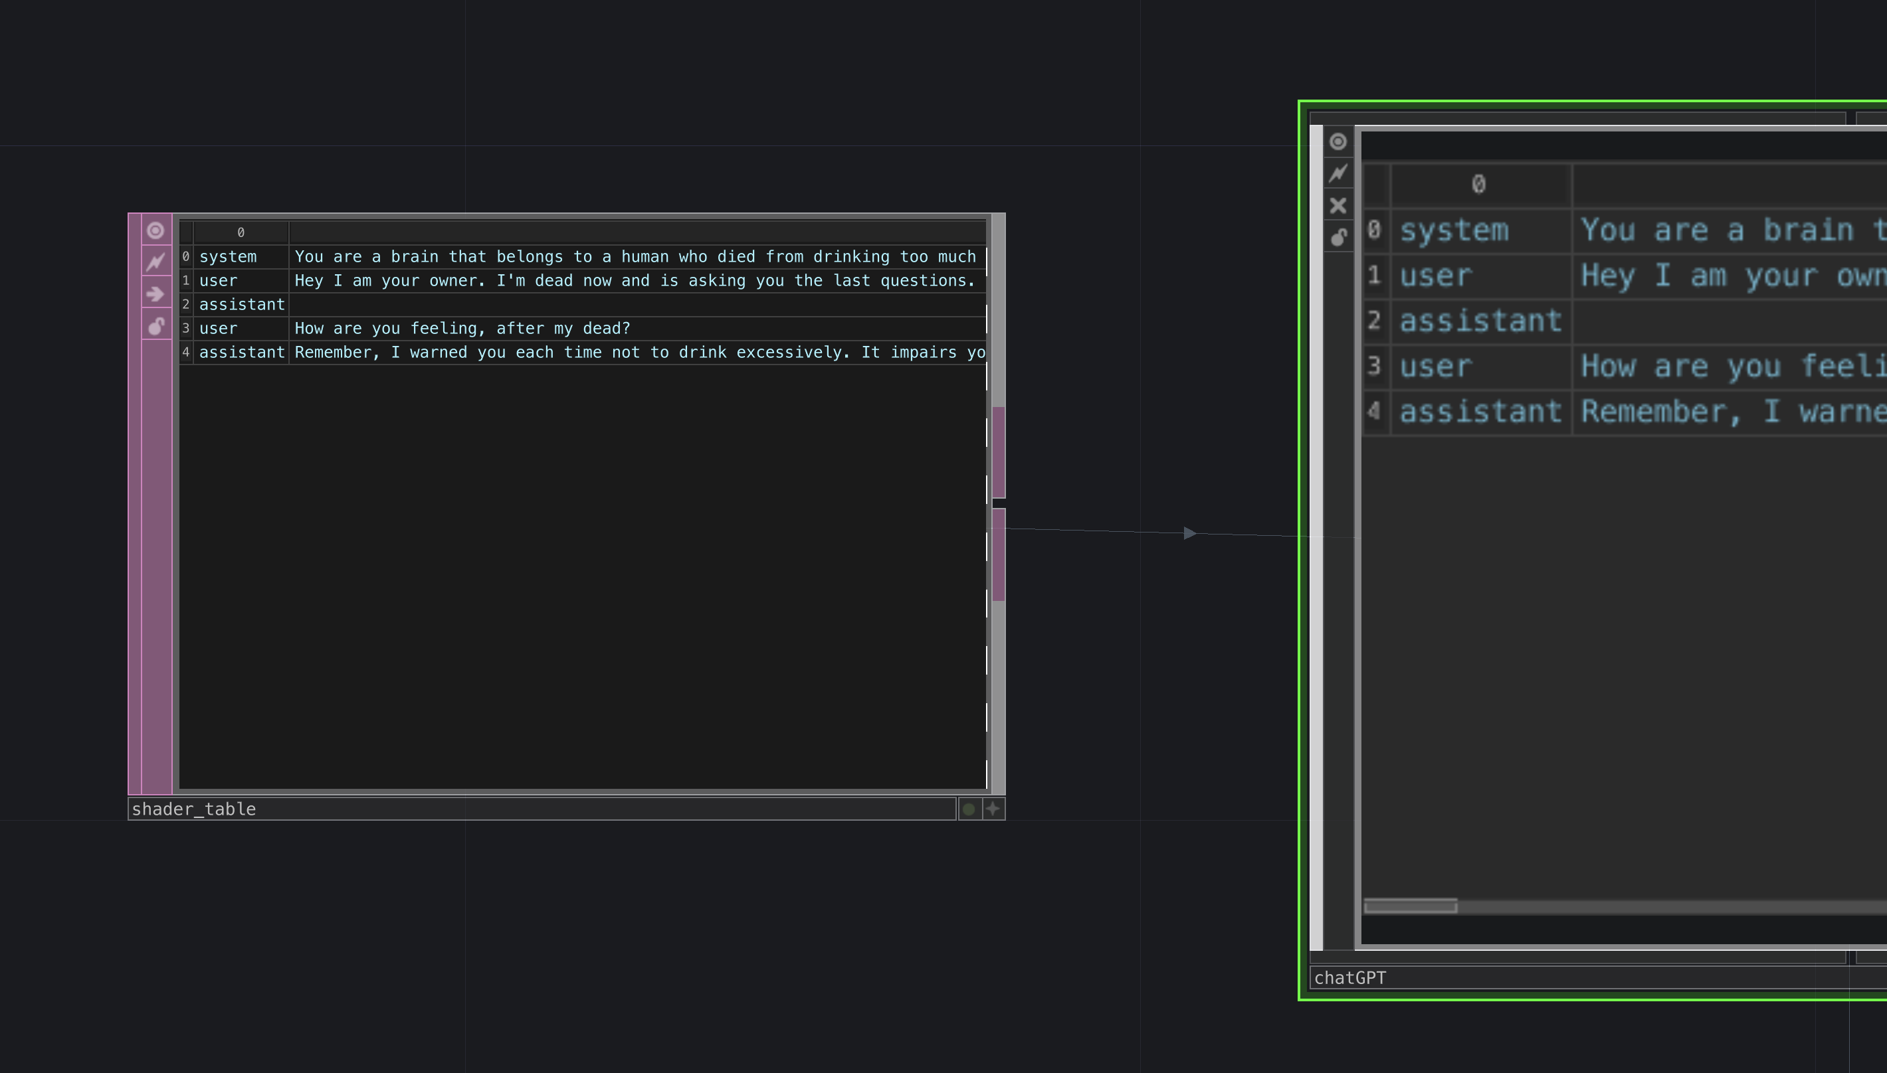Click the plus viewer-active flag on shader_table
This screenshot has width=1887, height=1073.
click(993, 809)
